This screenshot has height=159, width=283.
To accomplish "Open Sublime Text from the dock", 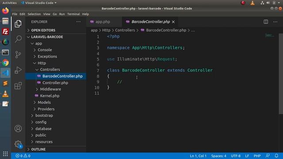I will coord(5,83).
